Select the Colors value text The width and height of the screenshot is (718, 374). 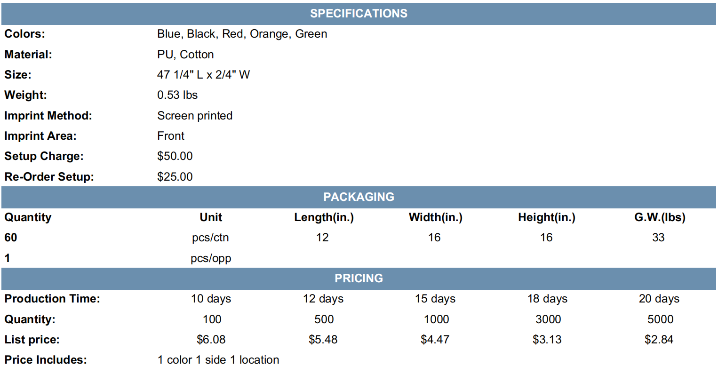pyautogui.click(x=242, y=34)
